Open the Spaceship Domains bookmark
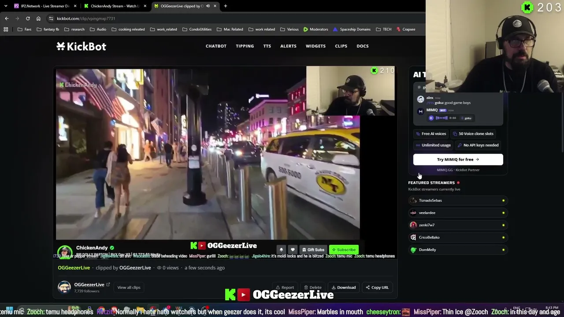Image resolution: width=564 pixels, height=317 pixels. pyautogui.click(x=352, y=29)
